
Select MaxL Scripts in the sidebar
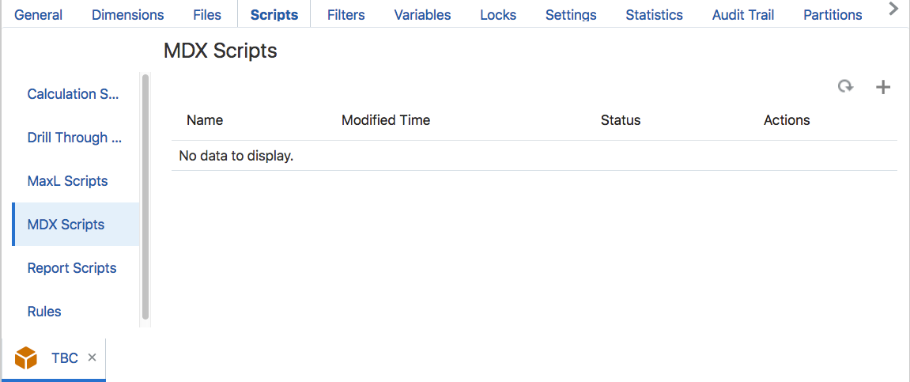(x=67, y=181)
